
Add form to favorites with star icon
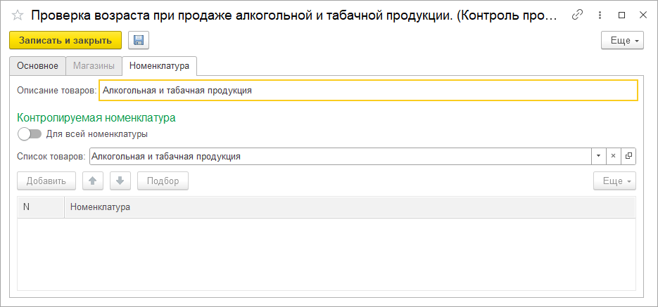pos(18,15)
